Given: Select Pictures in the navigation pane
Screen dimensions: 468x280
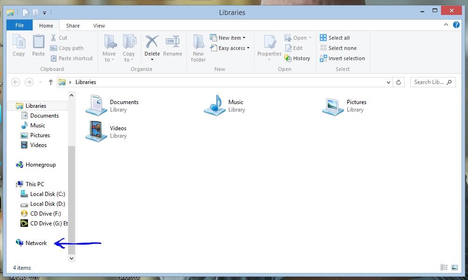Looking at the screenshot, I should click(x=35, y=135).
